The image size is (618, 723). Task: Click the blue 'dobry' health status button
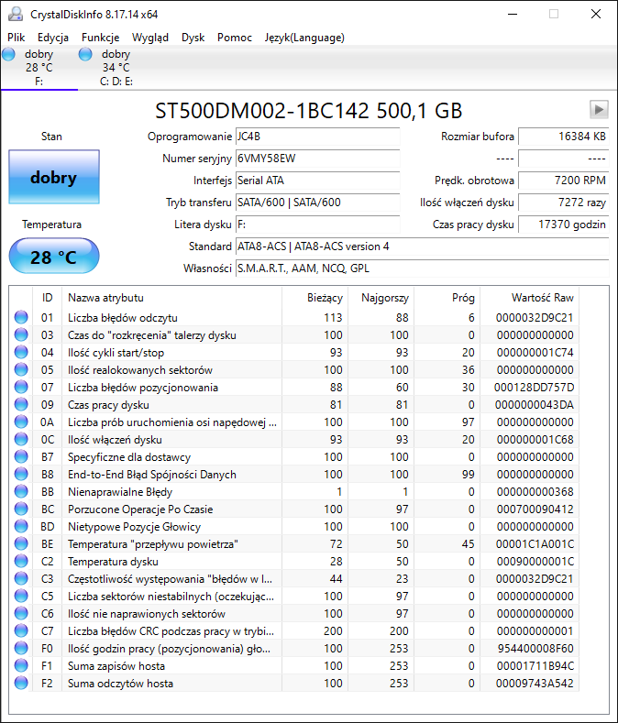(54, 177)
